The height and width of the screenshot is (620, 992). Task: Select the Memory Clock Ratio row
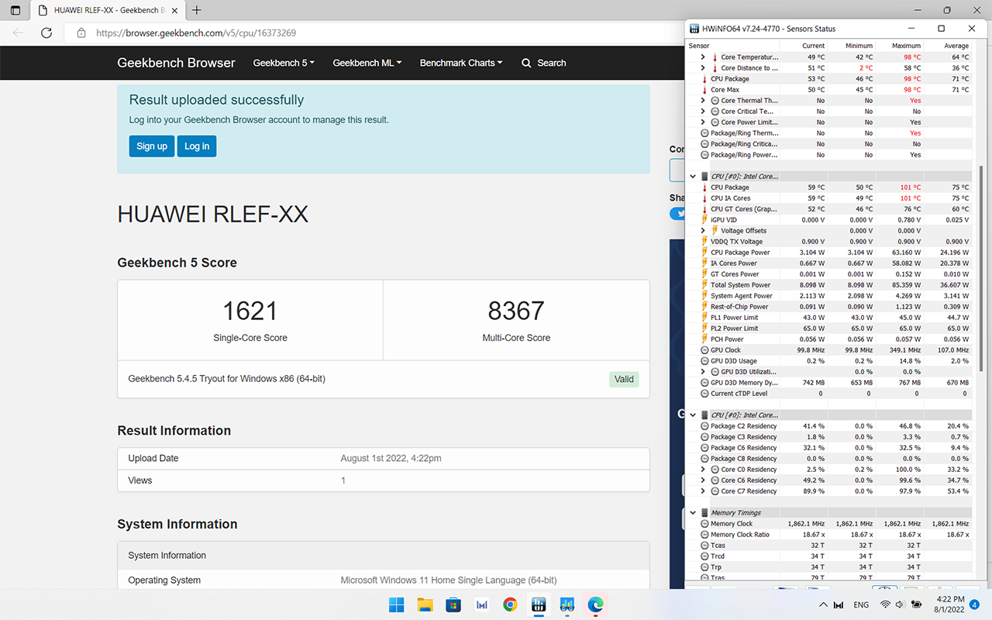pos(829,535)
